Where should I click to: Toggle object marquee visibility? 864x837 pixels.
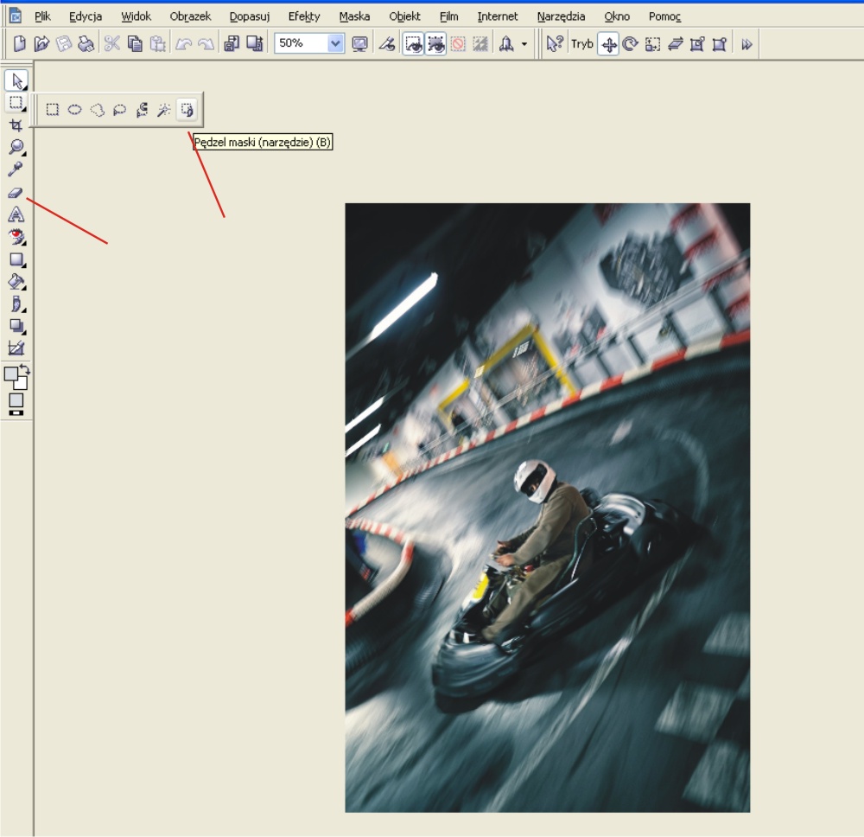click(x=435, y=44)
